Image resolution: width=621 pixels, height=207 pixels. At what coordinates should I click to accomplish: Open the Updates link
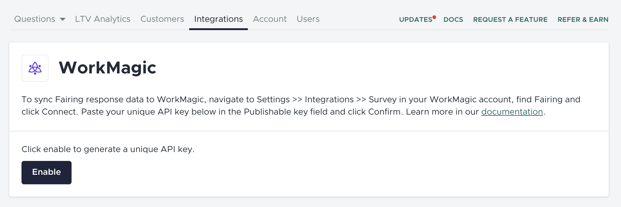coord(416,20)
